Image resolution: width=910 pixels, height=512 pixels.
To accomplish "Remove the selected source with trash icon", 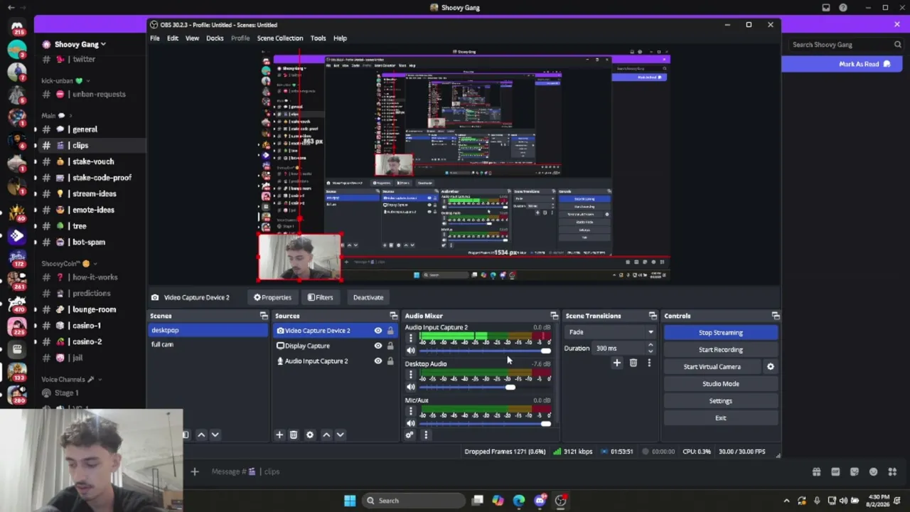I will tap(294, 434).
